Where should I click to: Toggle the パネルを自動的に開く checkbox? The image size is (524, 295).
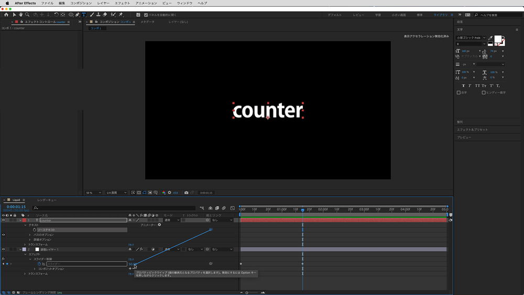coord(138,15)
